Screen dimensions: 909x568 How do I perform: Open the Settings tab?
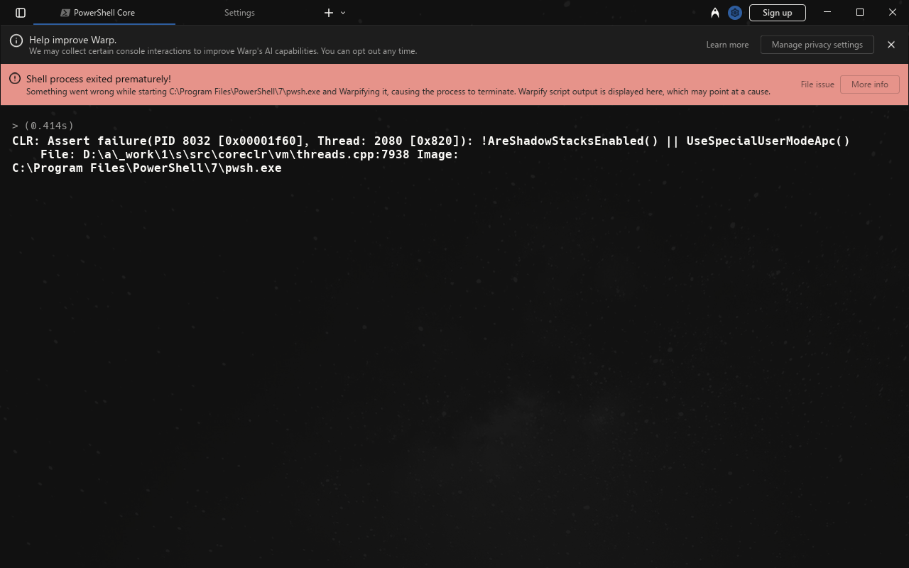239,13
